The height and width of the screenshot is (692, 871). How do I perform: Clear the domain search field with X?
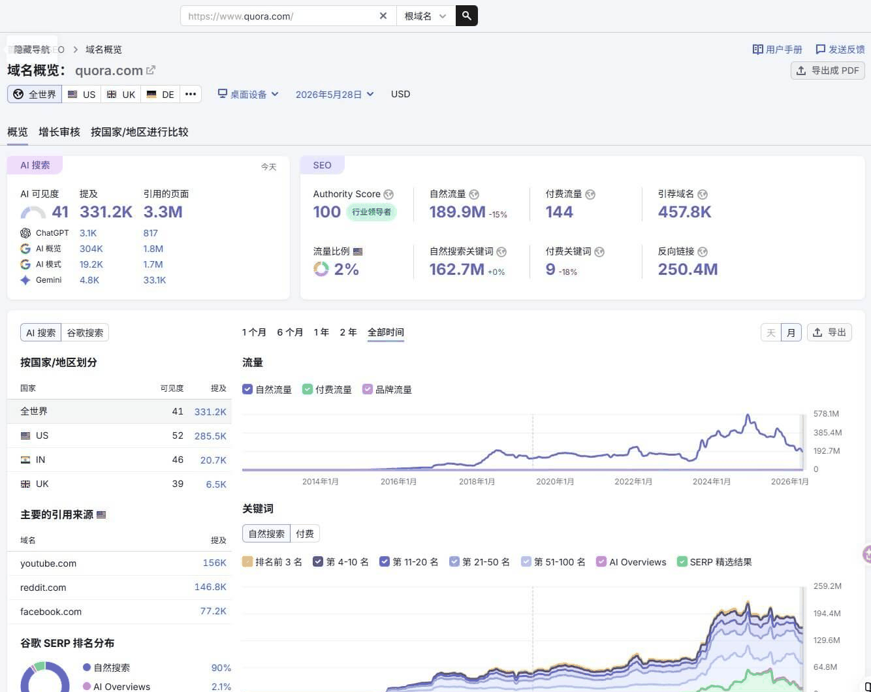pos(383,16)
